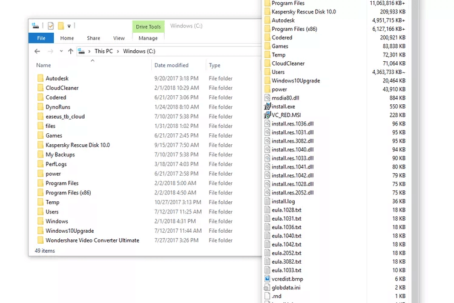Expand the chevron after This PC

tap(118, 52)
